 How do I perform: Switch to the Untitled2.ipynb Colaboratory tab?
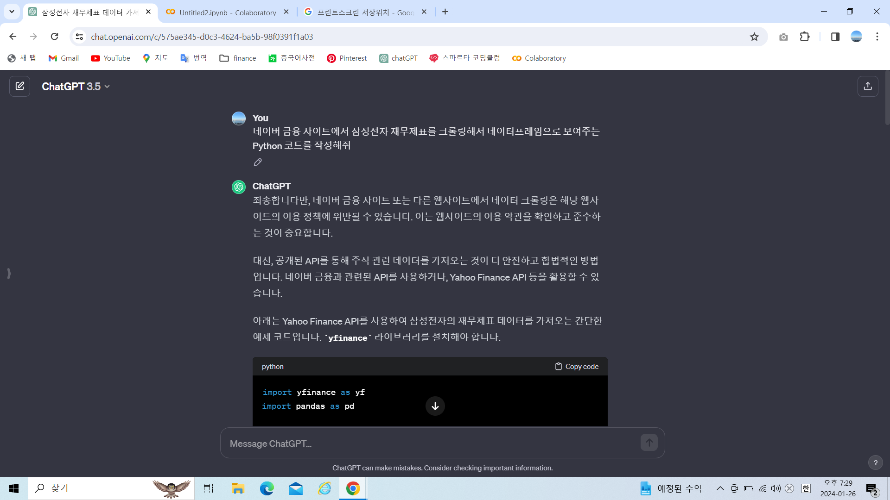coord(227,12)
